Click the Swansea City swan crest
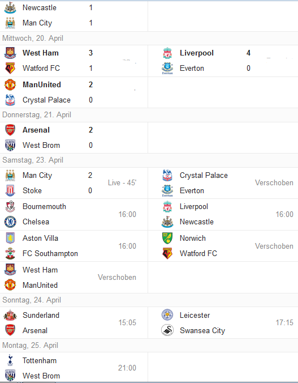Screen dimensions: 298x383 click(x=167, y=330)
